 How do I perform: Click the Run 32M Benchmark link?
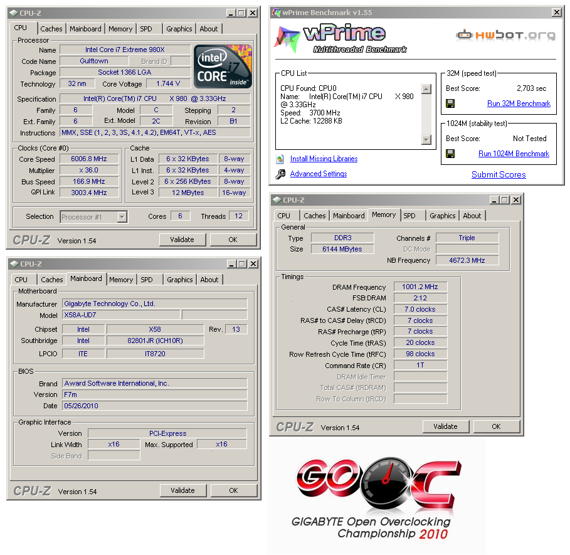pos(519,103)
